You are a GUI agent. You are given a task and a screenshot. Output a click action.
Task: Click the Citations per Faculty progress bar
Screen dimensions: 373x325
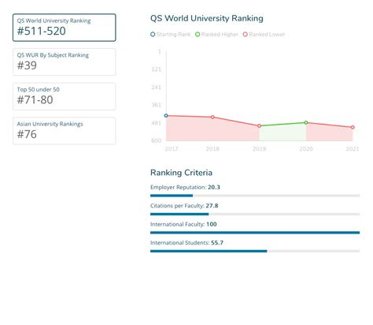[x=255, y=214]
